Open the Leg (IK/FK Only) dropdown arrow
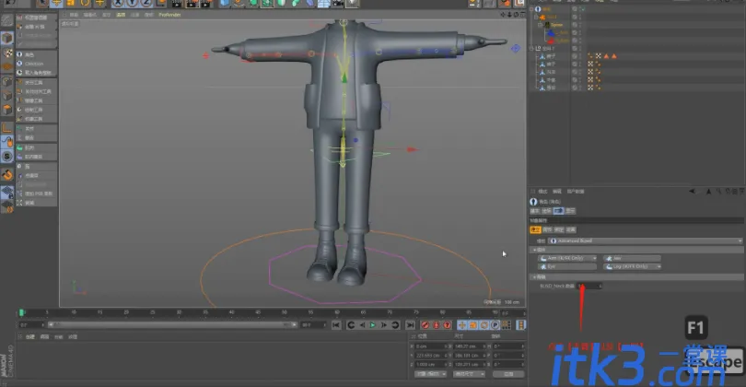Viewport: 746px width, 387px height. (x=659, y=266)
